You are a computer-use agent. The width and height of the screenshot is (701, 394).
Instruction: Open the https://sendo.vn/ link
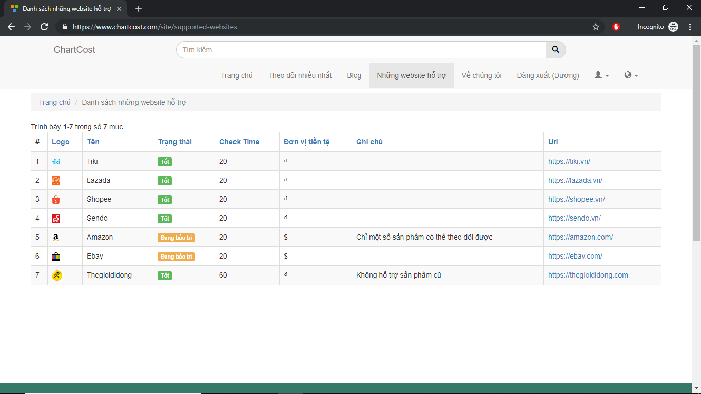pyautogui.click(x=574, y=219)
